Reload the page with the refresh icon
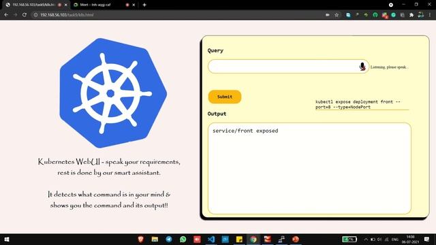Screen dimensions: 436x245 [x=25, y=15]
